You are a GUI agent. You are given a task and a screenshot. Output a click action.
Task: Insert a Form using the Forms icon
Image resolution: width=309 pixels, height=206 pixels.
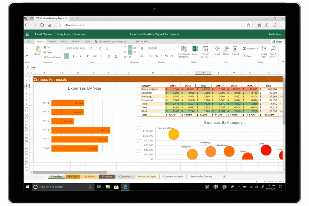coord(194,49)
